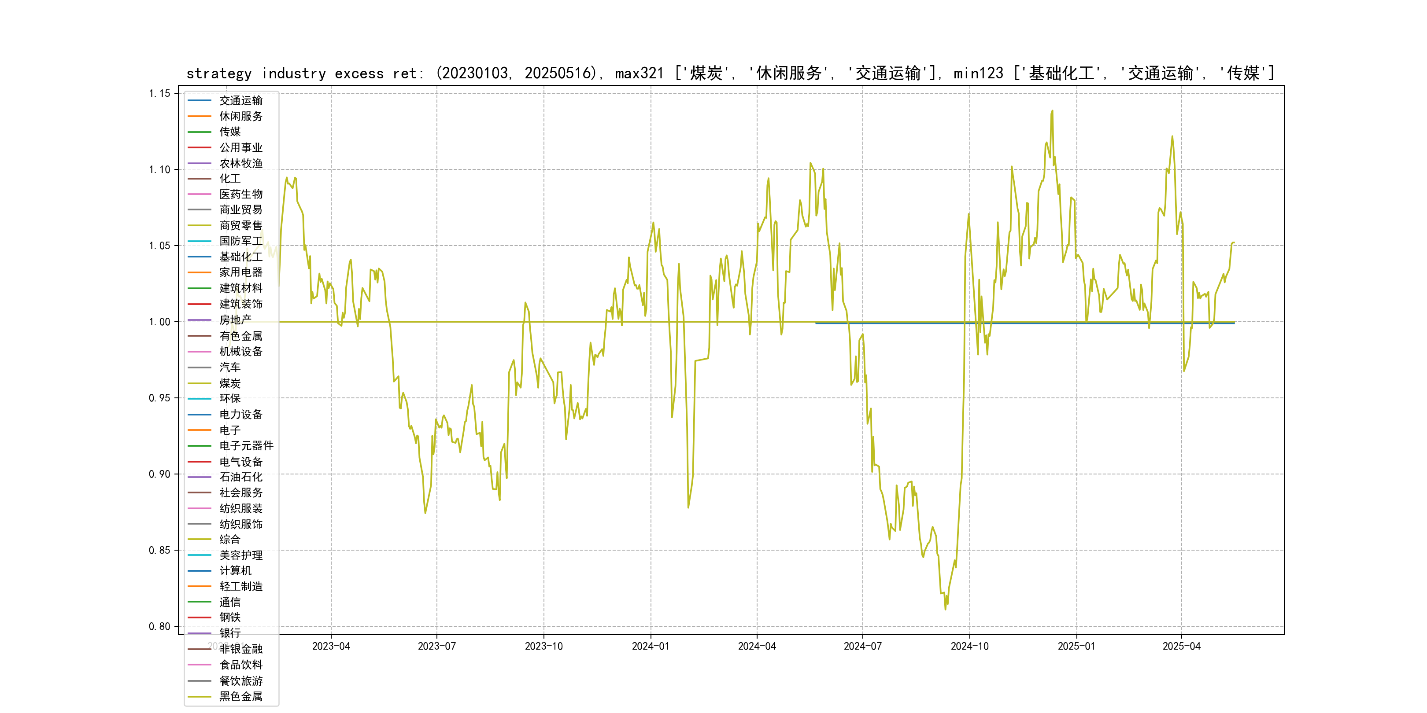1427x713 pixels.
Task: Click the 商贸零售 legend color line
Action: 200,225
